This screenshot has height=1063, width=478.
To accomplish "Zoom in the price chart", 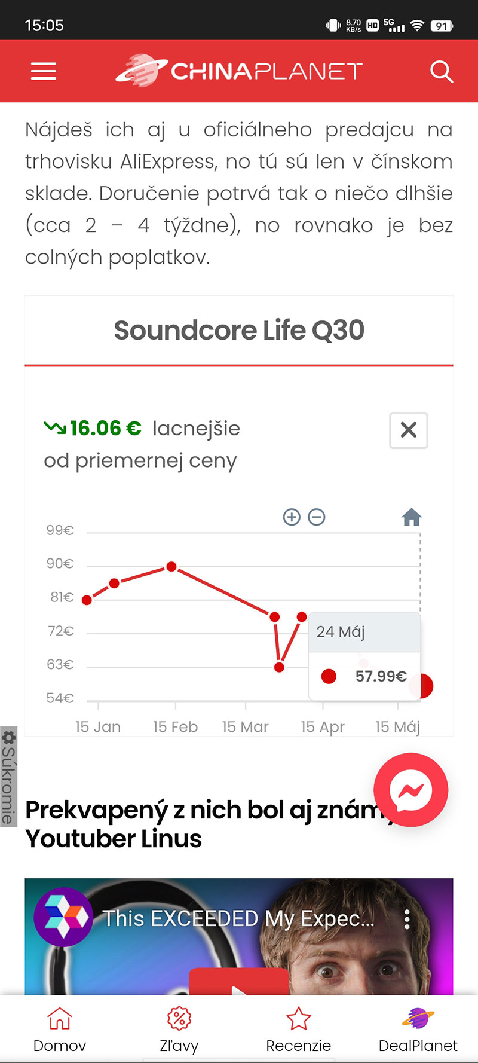I will pyautogui.click(x=292, y=517).
